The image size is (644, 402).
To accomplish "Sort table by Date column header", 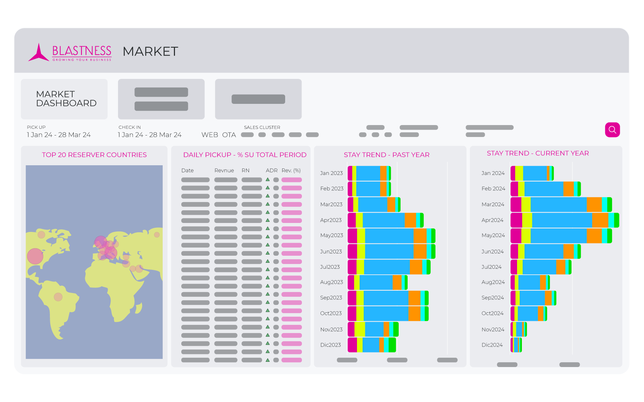I will 187,170.
